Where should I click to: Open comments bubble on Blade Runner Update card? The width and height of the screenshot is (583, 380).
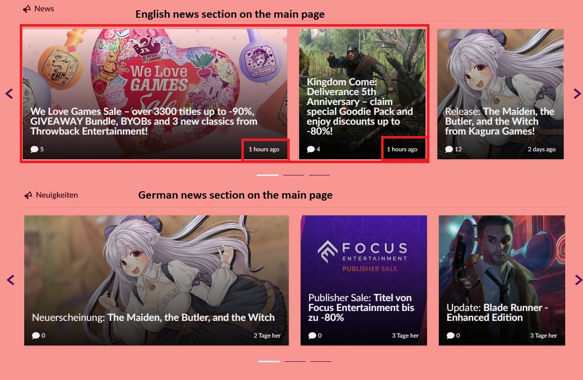[450, 336]
